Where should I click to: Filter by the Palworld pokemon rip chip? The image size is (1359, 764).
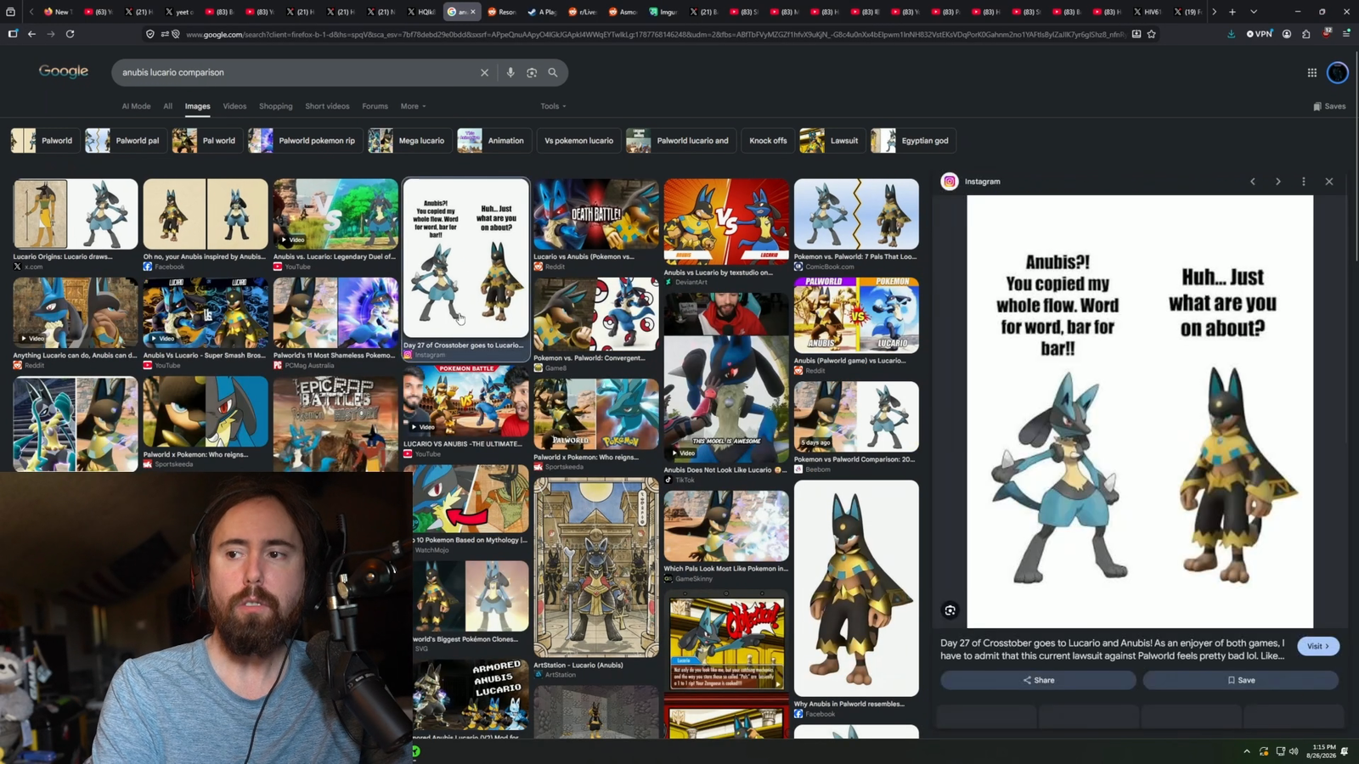[x=304, y=141]
